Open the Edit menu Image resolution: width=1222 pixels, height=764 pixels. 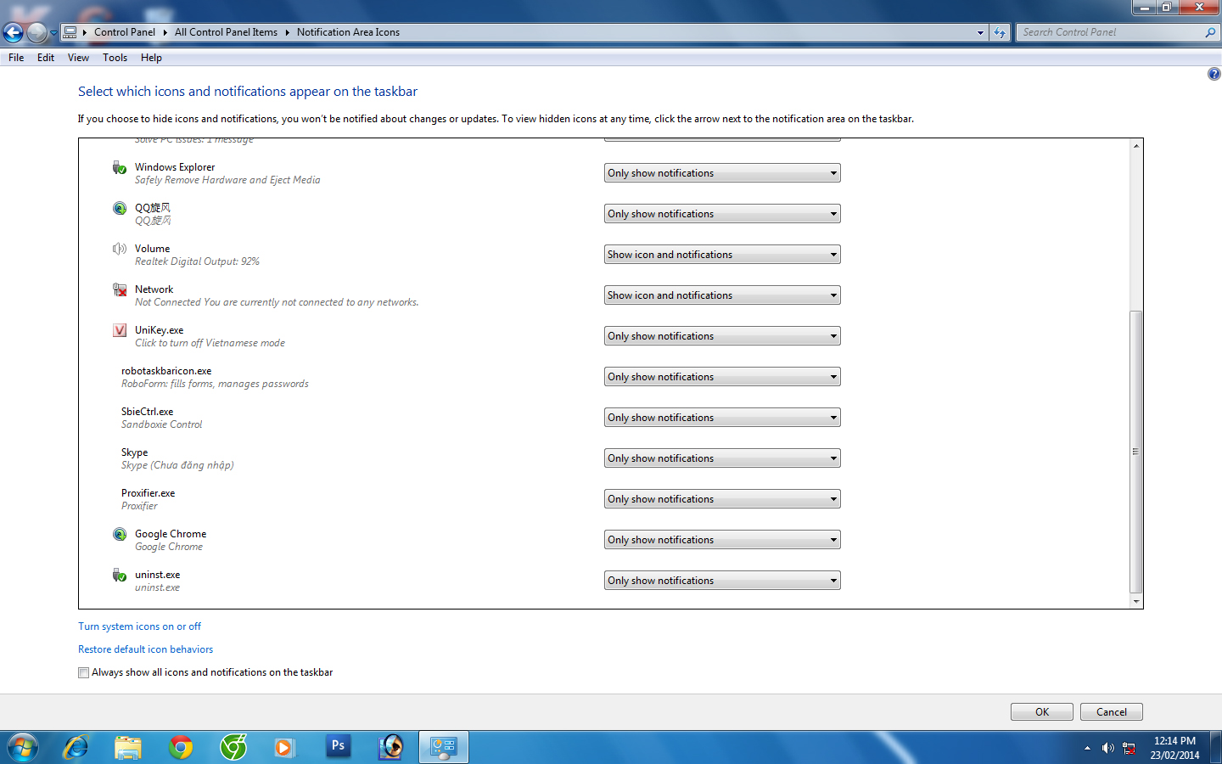(46, 58)
